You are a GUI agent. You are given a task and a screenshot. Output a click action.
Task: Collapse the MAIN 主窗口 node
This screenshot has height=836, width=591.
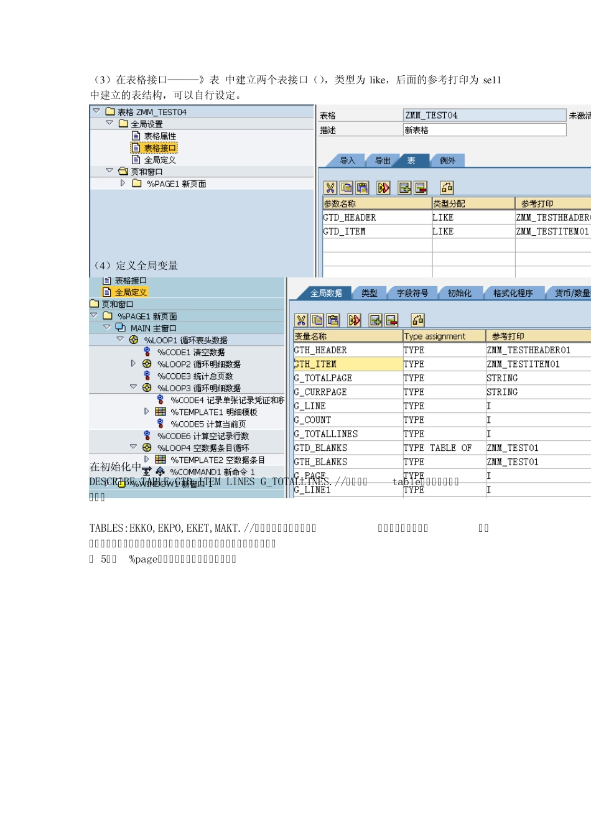(107, 327)
